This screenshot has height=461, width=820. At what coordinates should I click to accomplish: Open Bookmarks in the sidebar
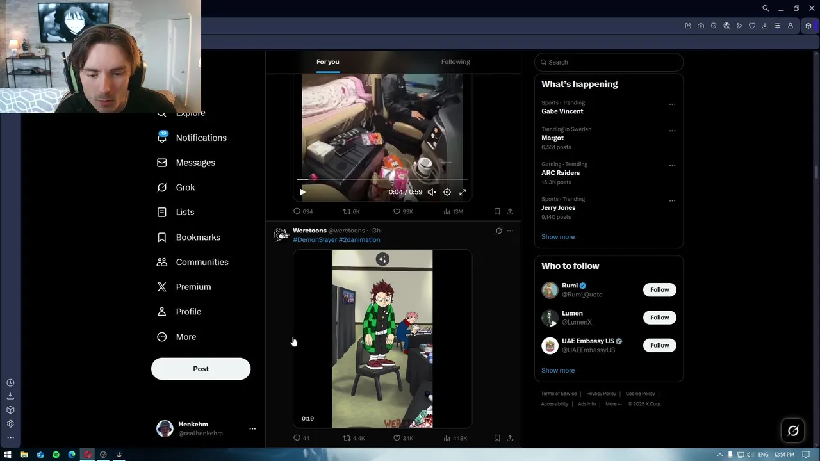(x=188, y=237)
